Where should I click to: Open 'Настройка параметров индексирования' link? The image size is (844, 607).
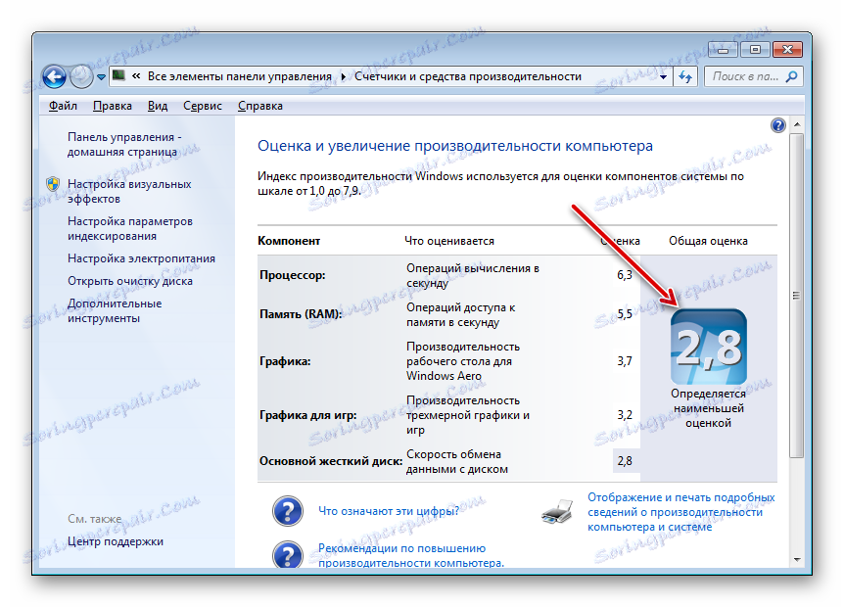(x=129, y=229)
